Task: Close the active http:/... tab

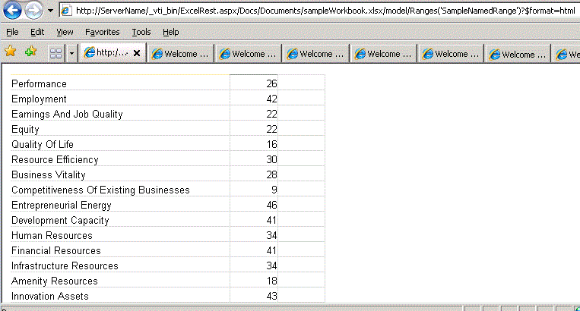Action: click(137, 53)
